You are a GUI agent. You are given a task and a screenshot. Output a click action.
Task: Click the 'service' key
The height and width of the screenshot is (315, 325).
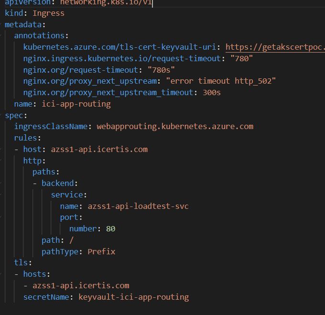click(x=67, y=195)
